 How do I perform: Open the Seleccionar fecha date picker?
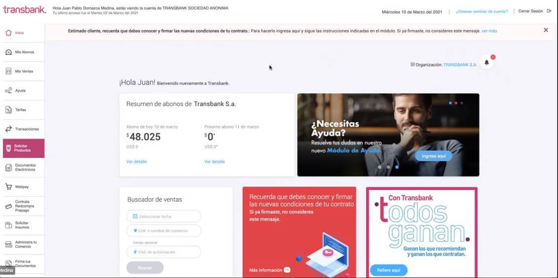coord(164,216)
